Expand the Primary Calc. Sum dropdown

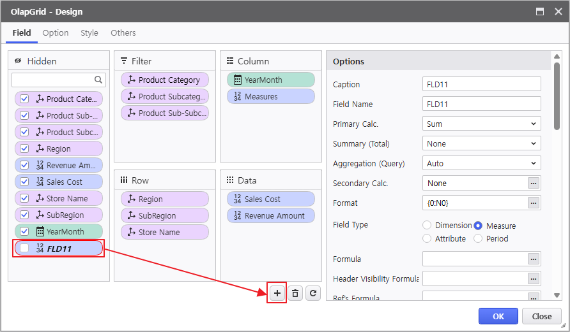click(x=482, y=124)
